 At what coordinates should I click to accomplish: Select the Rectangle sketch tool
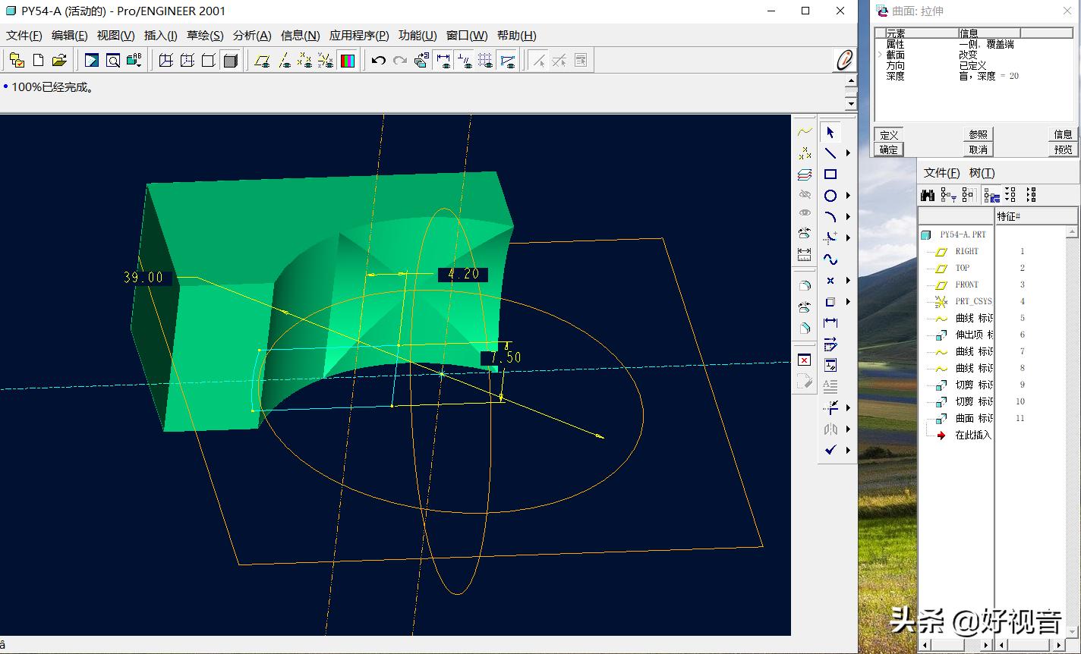(x=830, y=175)
